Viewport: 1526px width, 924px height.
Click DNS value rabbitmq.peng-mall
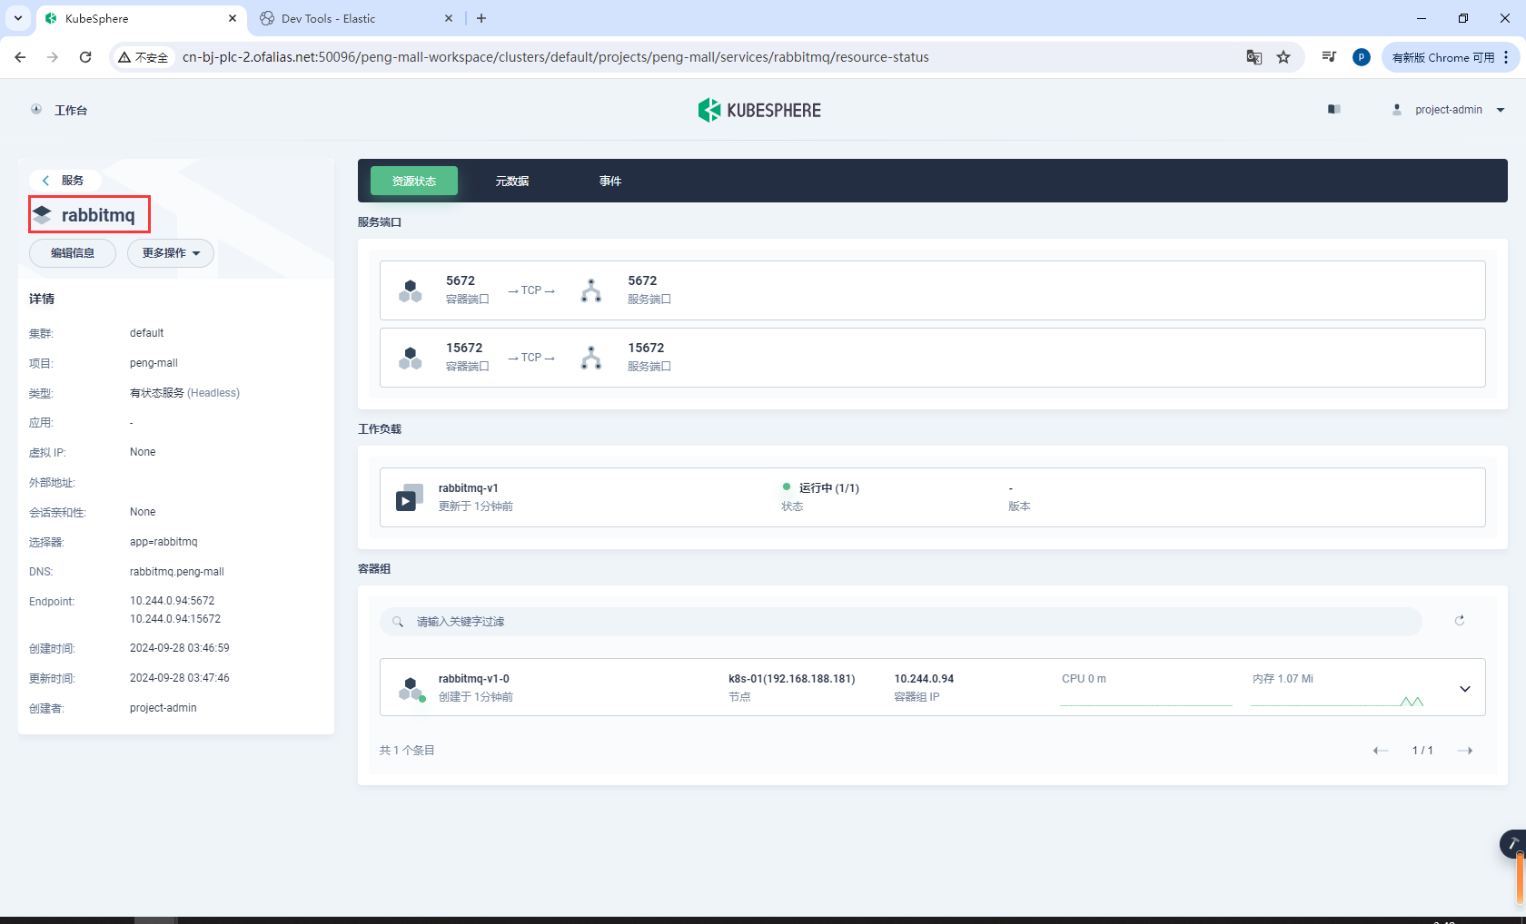tap(177, 572)
